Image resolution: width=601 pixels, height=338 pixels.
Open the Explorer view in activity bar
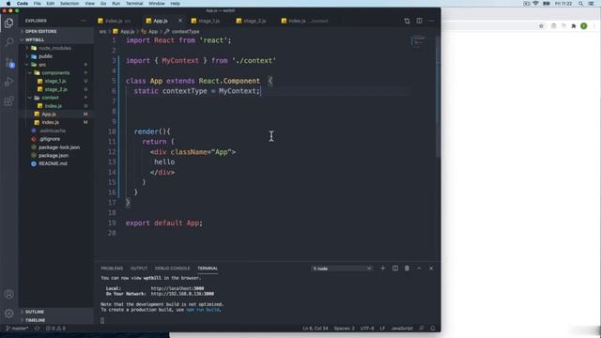(x=8, y=23)
